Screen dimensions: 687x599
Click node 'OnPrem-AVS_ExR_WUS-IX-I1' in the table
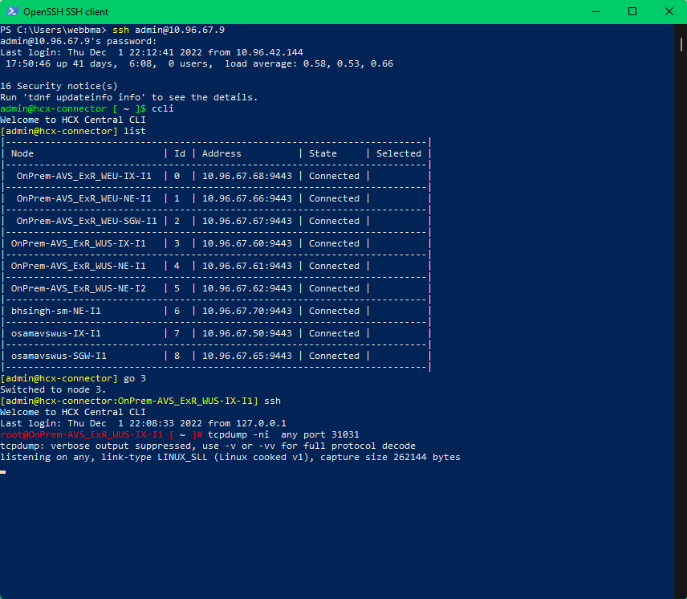(x=79, y=243)
